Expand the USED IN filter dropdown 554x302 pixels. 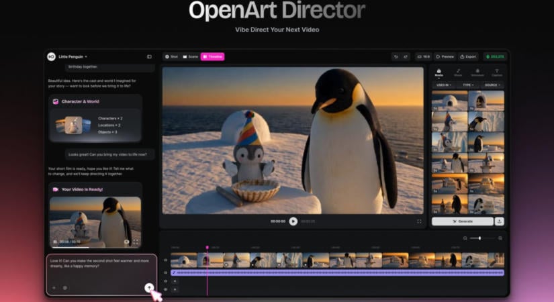444,85
